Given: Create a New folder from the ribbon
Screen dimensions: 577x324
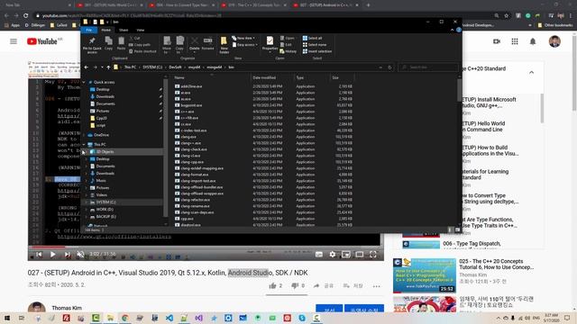Looking at the screenshot, I should pos(224,45).
